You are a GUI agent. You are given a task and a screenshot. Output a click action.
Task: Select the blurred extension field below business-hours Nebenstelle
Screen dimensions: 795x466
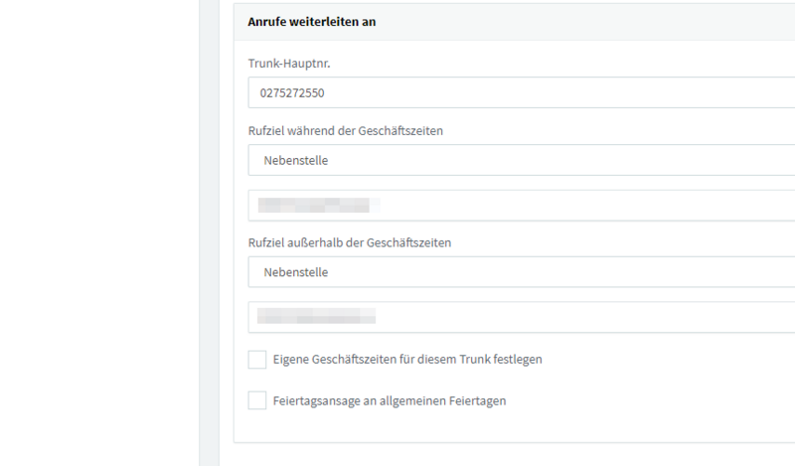[x=521, y=206]
